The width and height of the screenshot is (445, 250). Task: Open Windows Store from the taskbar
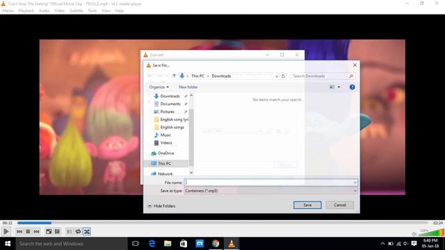point(184,244)
